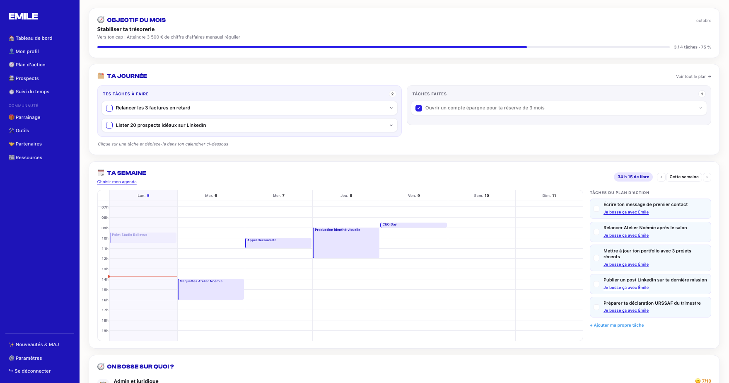Click the Plan d'action compass icon

[x=12, y=65]
